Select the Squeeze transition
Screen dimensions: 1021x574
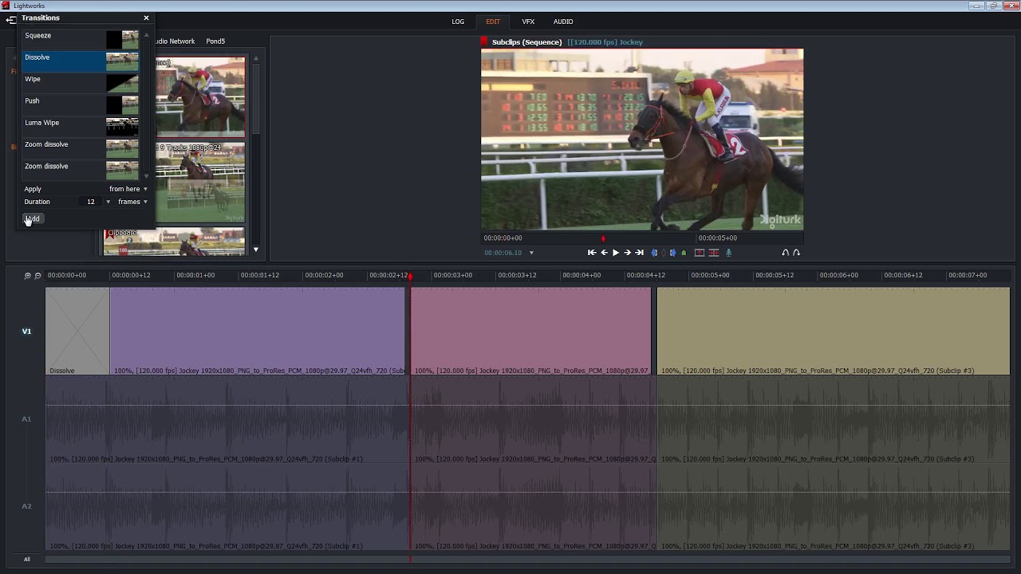click(x=81, y=38)
